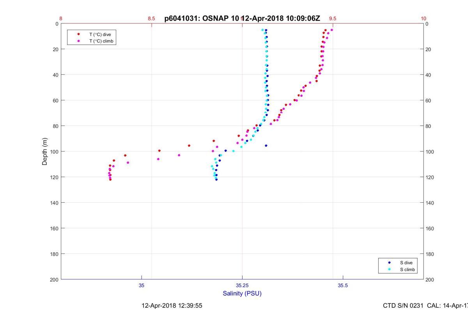This screenshot has width=468, height=314.
Task: Select the "S dive" legend label
Action: point(406,263)
